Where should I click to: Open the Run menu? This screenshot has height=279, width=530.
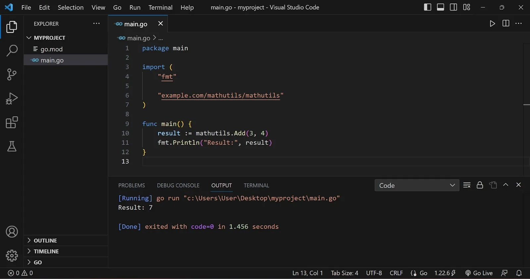(x=135, y=7)
